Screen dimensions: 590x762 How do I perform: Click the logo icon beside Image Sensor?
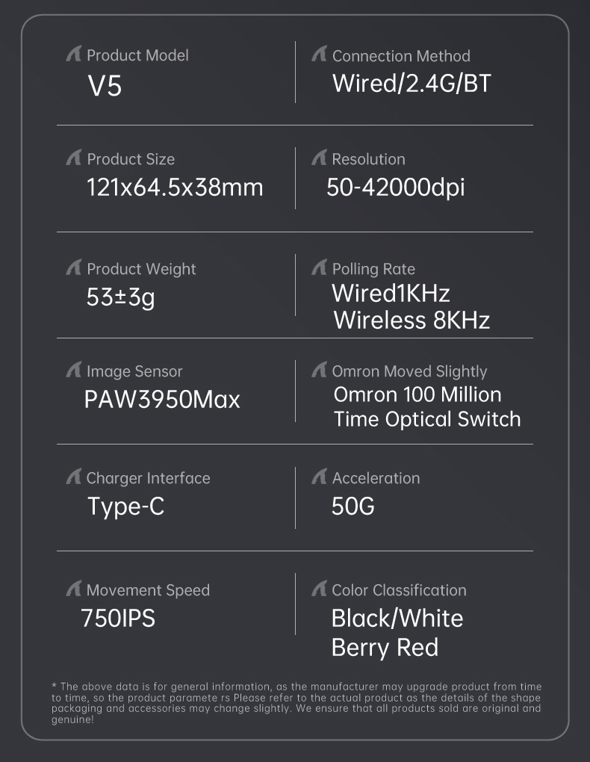coord(74,371)
